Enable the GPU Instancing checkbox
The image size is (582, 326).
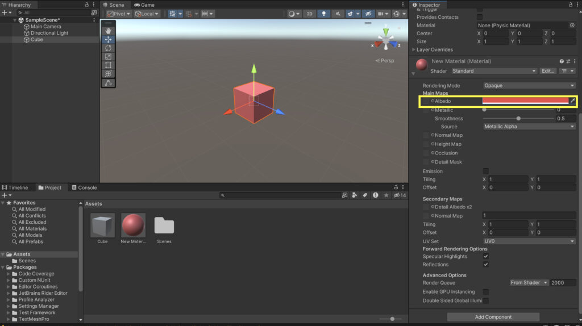pyautogui.click(x=485, y=292)
